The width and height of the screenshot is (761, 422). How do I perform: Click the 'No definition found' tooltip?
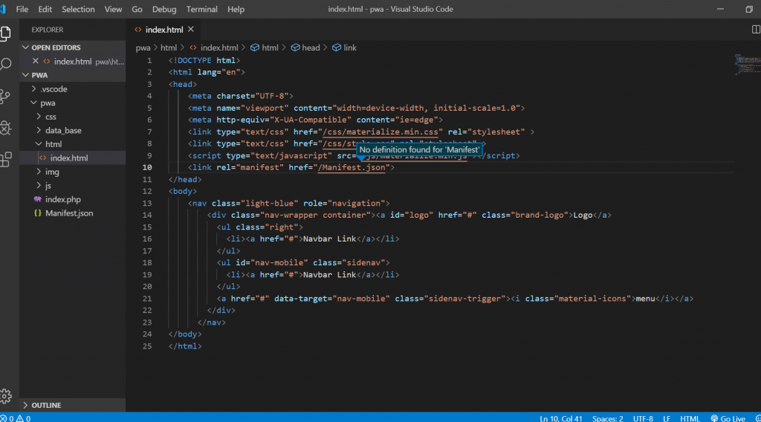pos(419,149)
